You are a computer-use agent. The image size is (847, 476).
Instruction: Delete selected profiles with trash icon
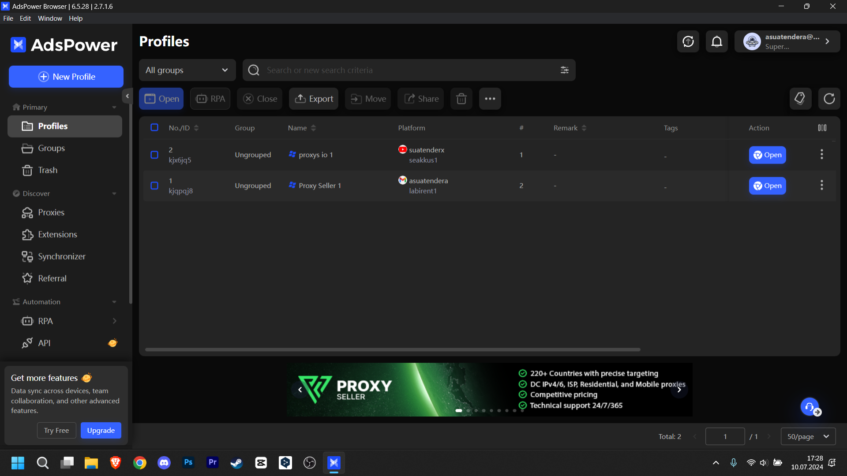pos(461,99)
